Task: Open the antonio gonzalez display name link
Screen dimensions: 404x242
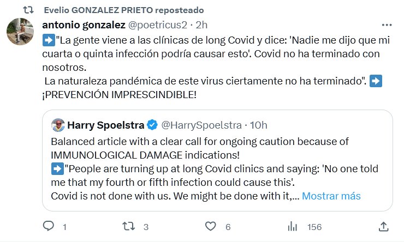Action: pyautogui.click(x=82, y=25)
